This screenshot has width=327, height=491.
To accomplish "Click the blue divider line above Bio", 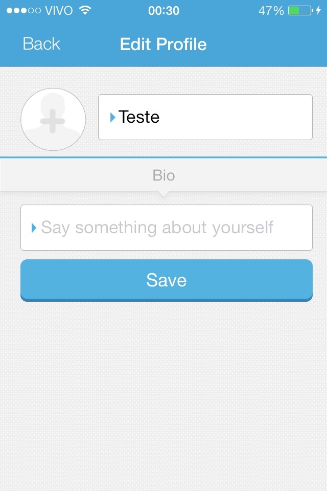I will pos(163,157).
